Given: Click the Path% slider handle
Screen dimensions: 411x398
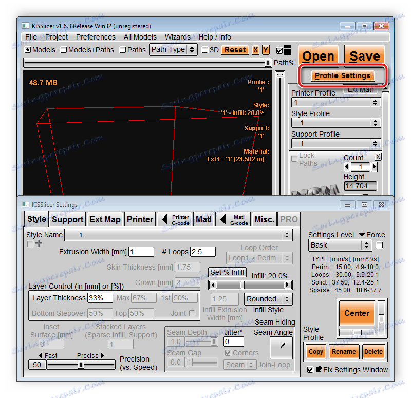Looking at the screenshot, I should pos(267,63).
